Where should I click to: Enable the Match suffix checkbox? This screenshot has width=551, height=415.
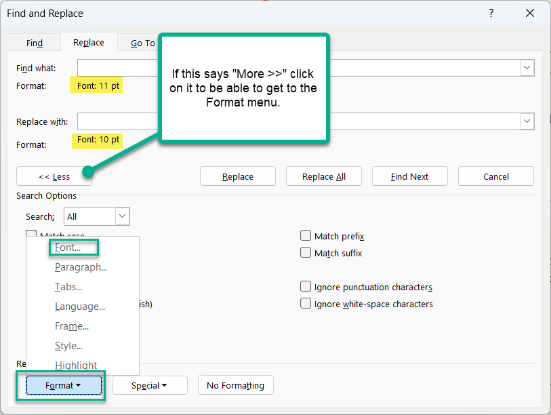pos(306,252)
